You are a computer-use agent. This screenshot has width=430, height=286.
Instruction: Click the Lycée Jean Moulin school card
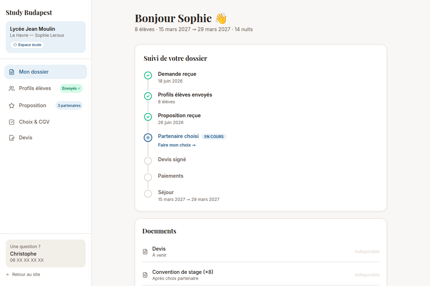tap(46, 37)
